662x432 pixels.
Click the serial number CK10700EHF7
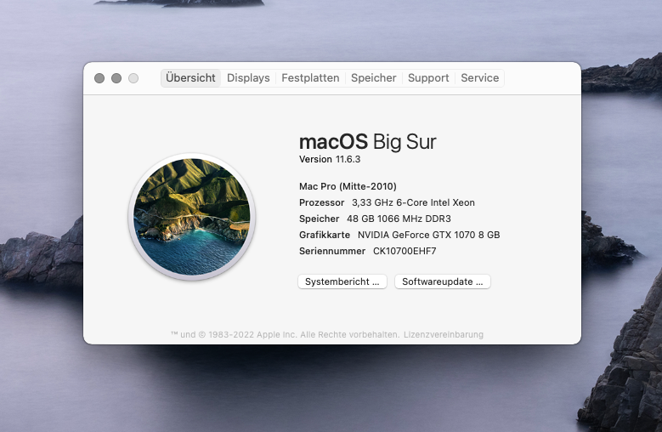(x=405, y=251)
